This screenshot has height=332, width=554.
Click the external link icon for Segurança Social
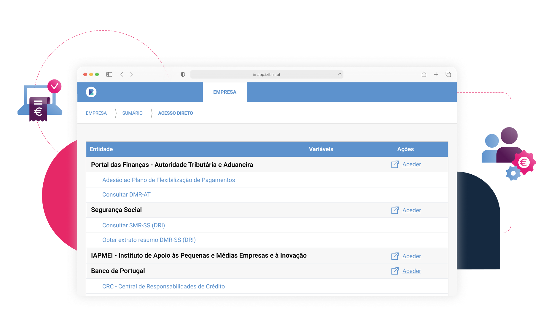(x=395, y=210)
